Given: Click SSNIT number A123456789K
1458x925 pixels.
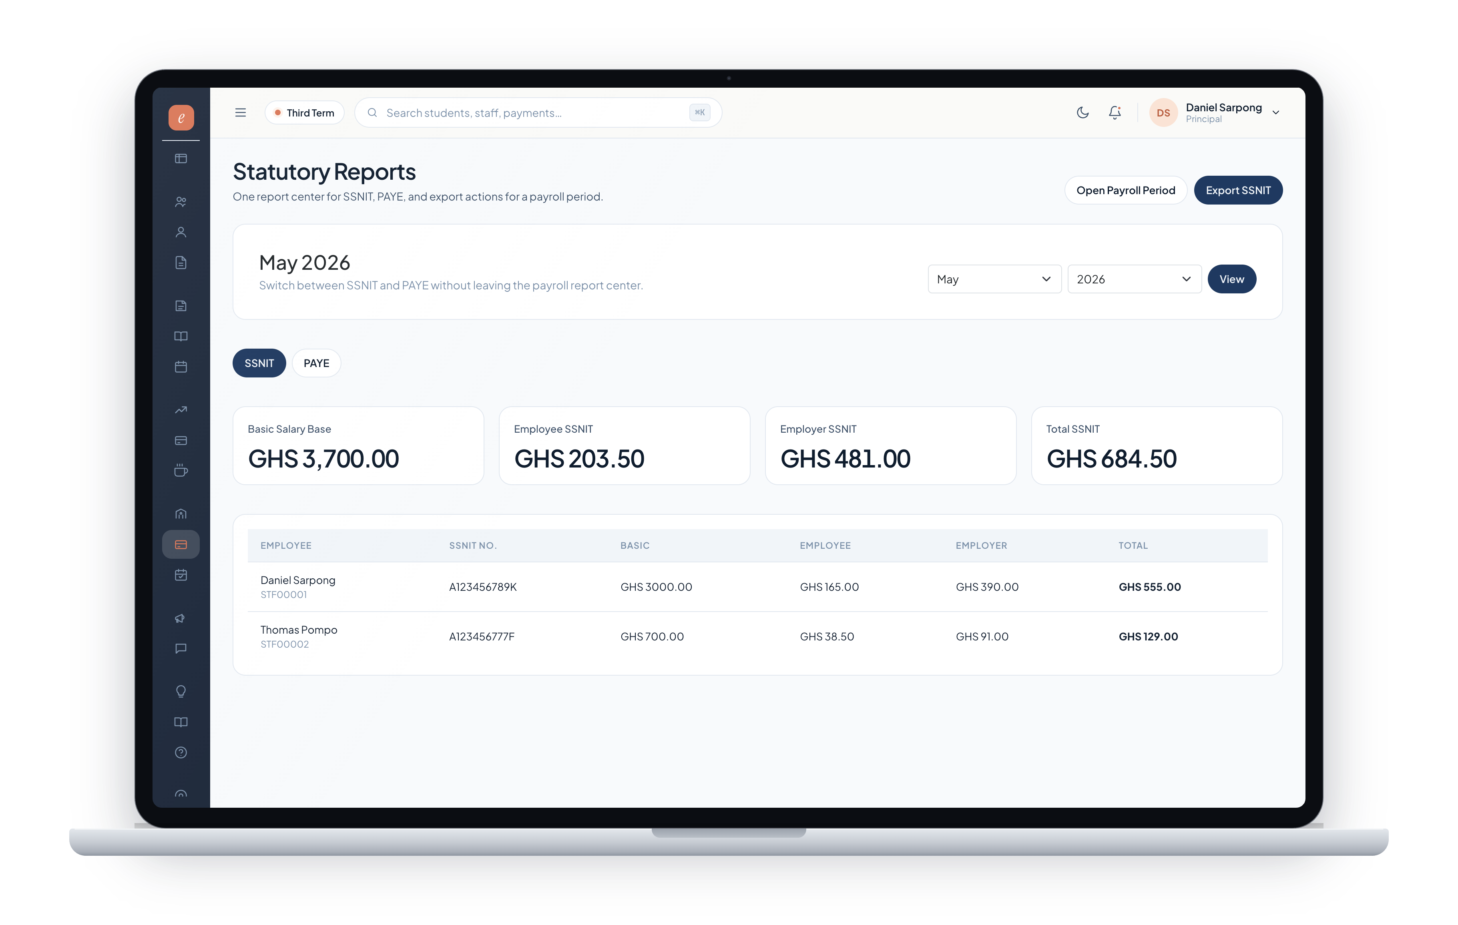Looking at the screenshot, I should pyautogui.click(x=483, y=587).
